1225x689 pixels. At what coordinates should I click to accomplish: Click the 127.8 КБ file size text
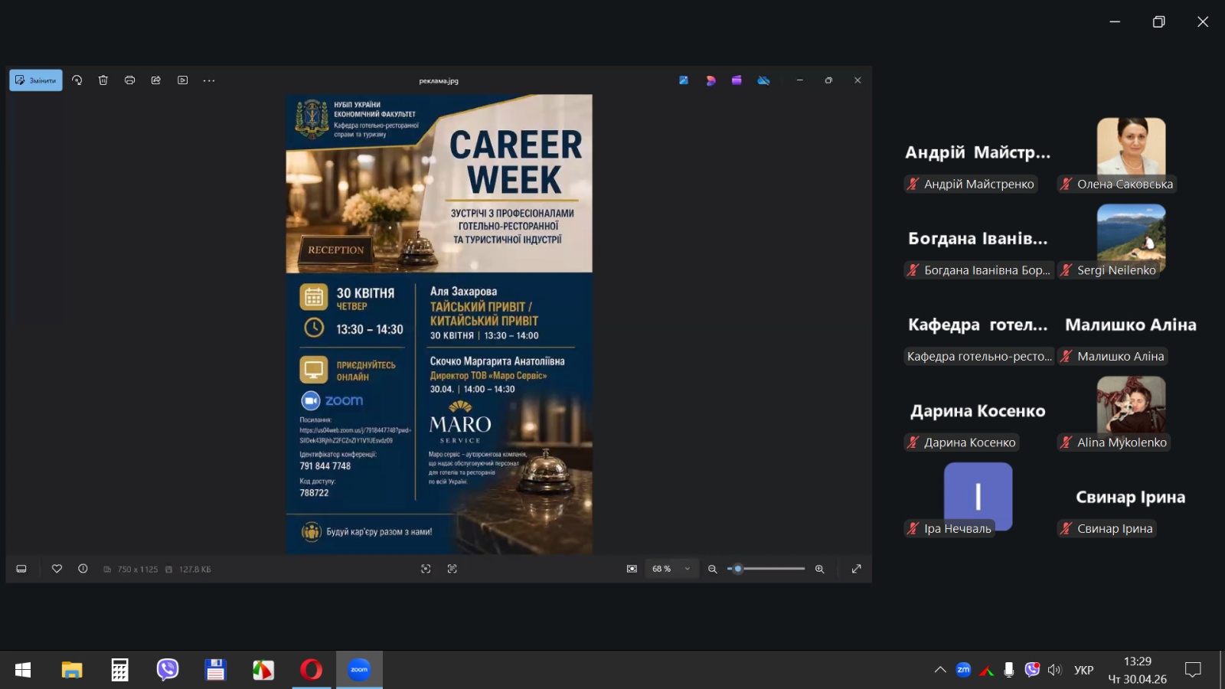click(x=194, y=570)
